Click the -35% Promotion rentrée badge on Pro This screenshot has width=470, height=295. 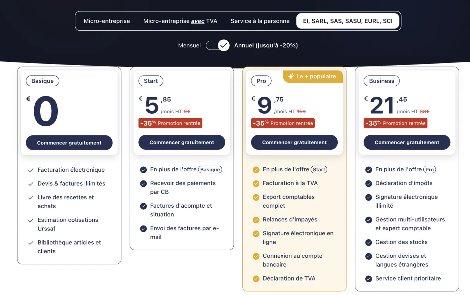283,123
